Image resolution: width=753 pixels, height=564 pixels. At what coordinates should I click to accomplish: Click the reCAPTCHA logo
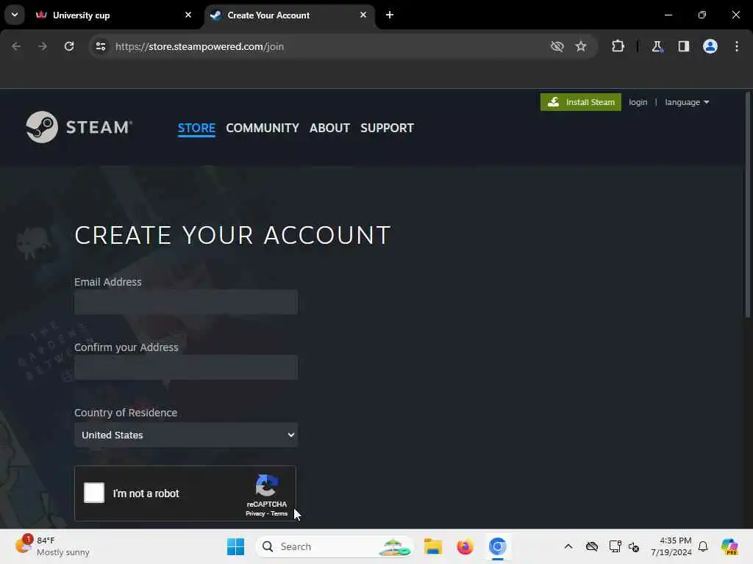tap(266, 485)
